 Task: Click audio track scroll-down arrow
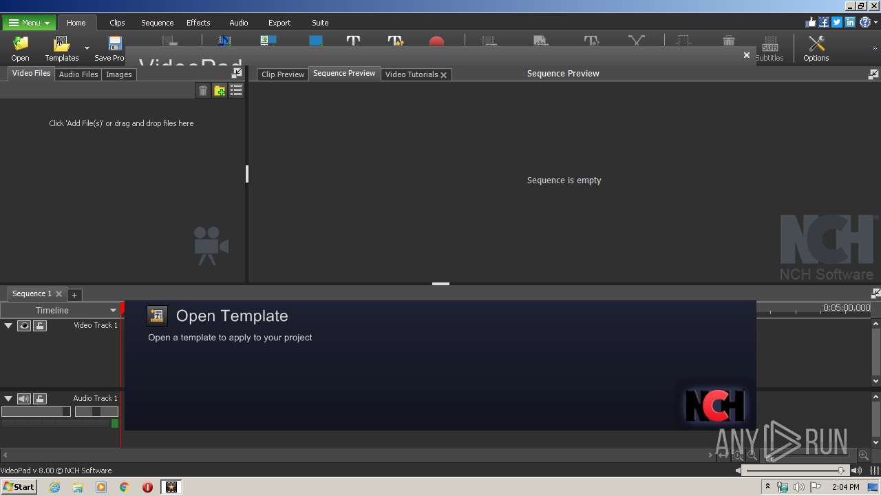[x=876, y=442]
